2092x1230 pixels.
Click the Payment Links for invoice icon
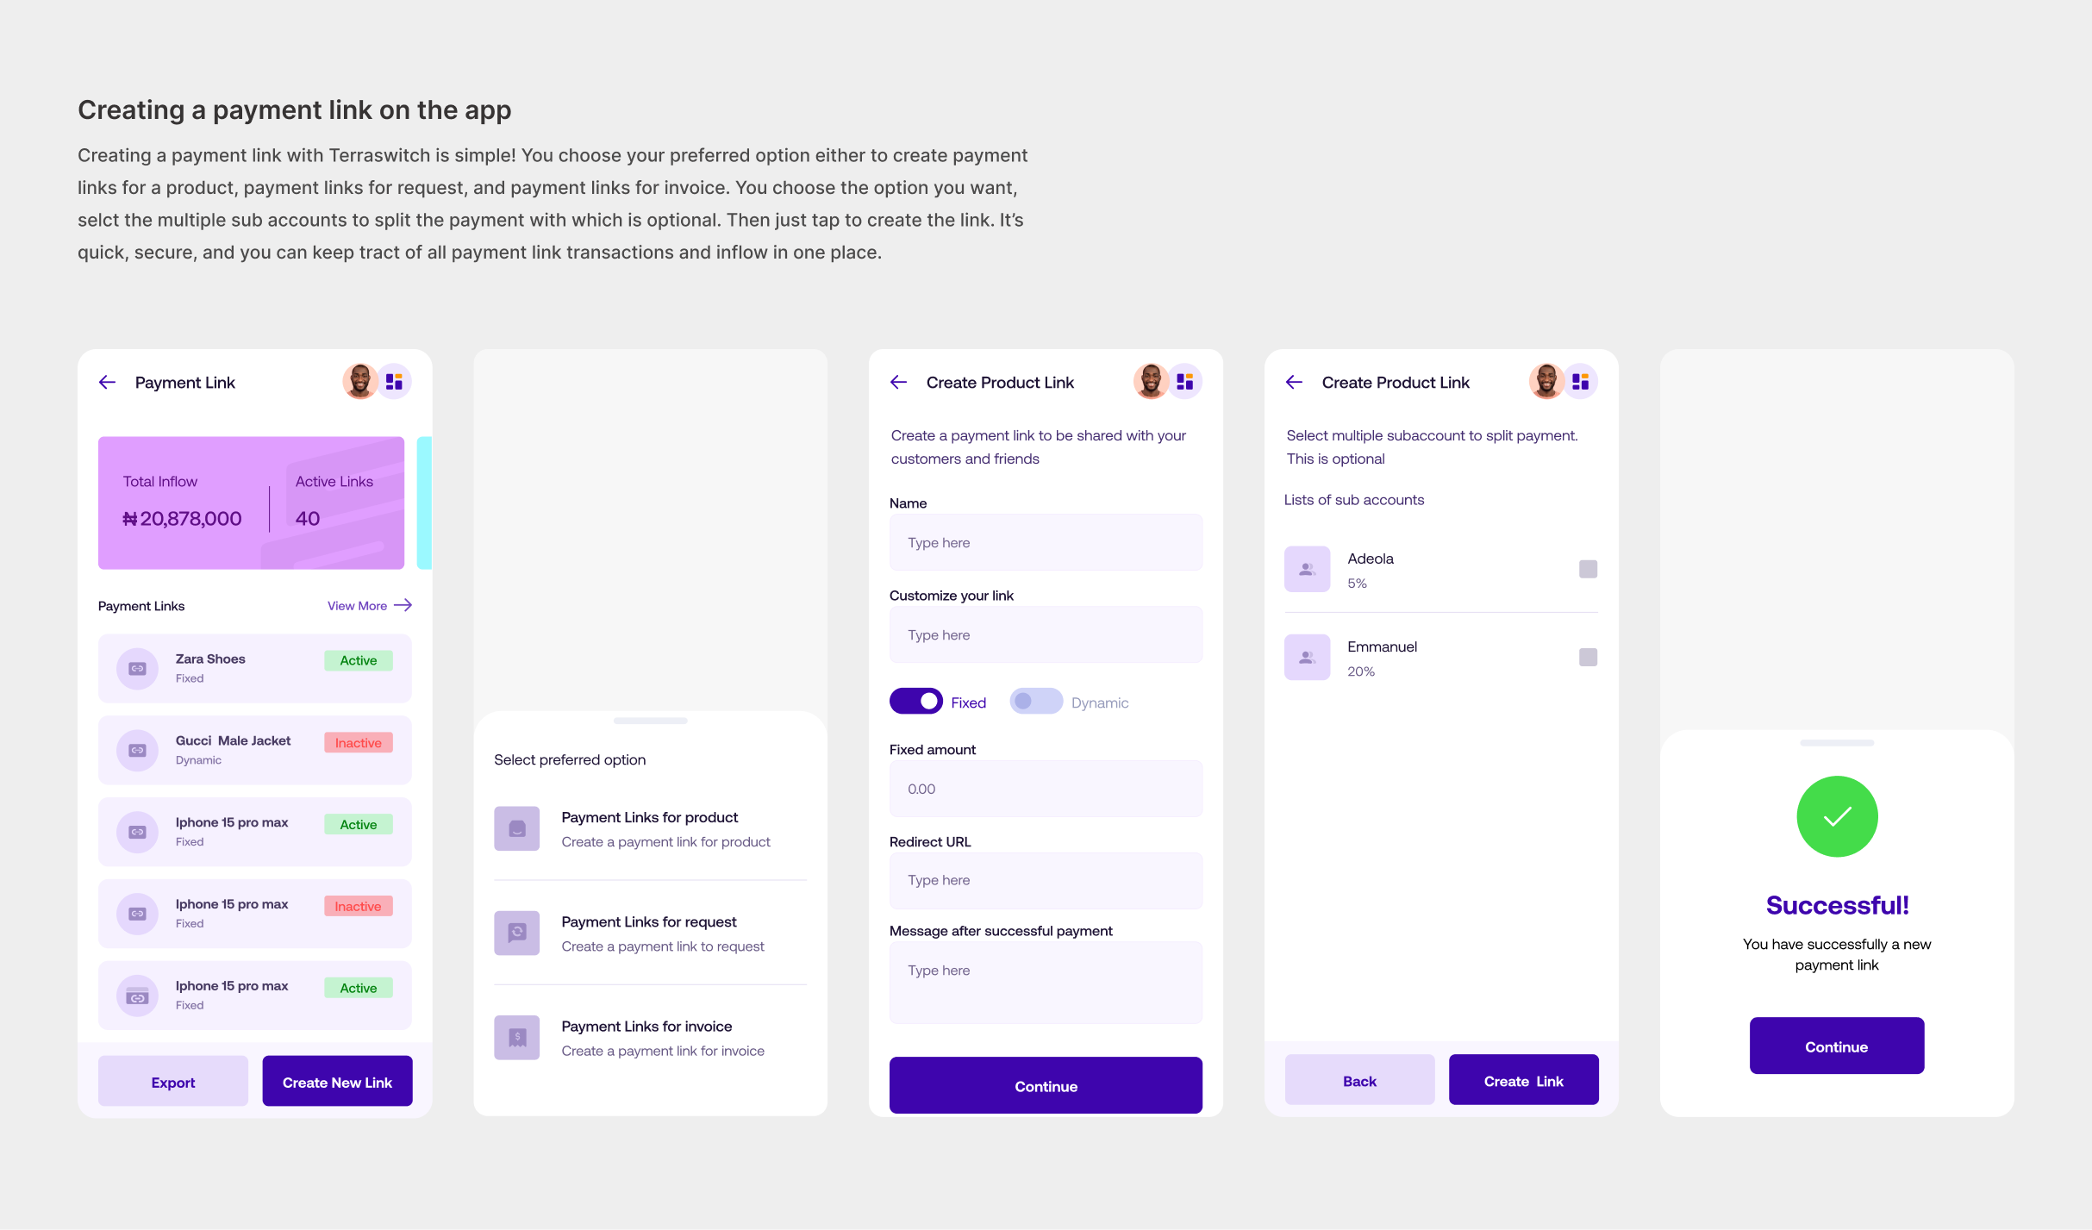pyautogui.click(x=517, y=1037)
